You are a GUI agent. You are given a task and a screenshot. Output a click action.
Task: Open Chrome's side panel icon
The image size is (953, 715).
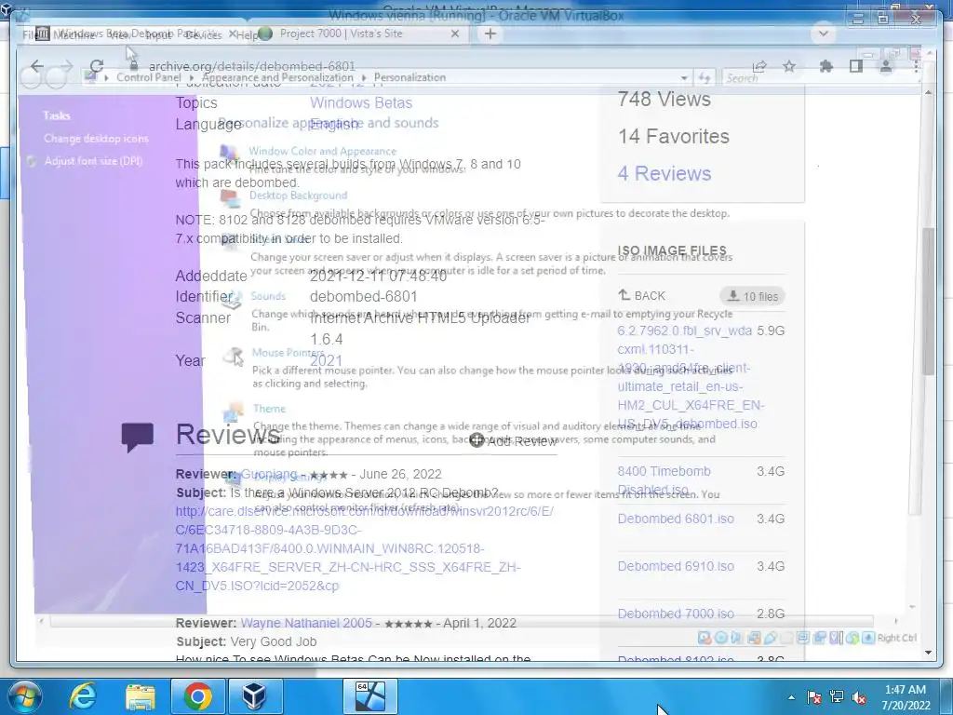[x=856, y=66]
